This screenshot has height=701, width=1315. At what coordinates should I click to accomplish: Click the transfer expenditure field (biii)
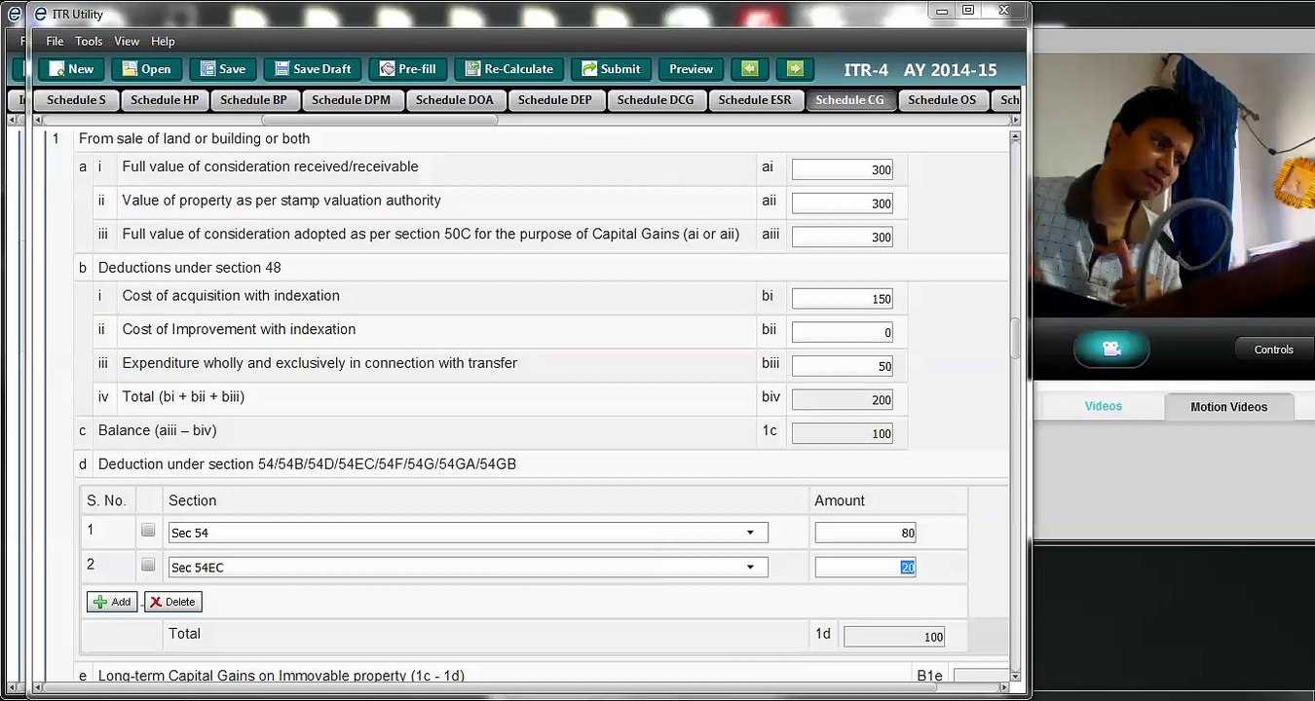click(842, 366)
